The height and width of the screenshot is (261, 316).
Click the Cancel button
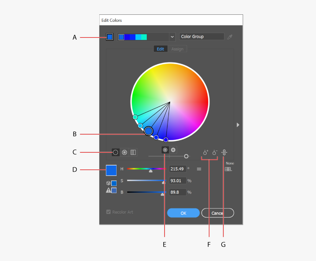click(217, 213)
